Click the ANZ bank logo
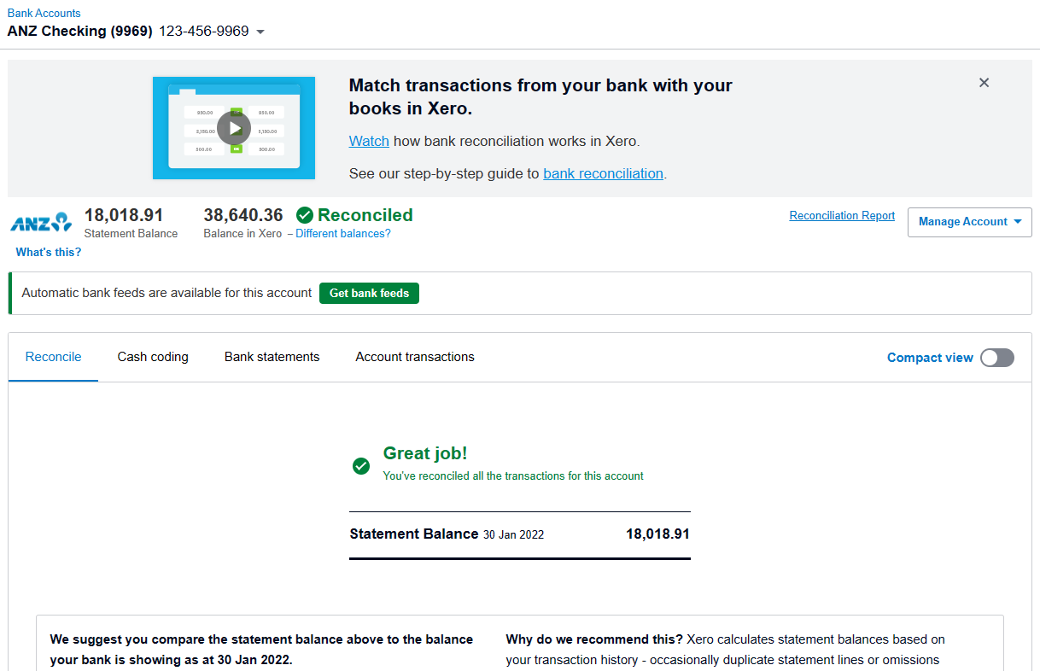Viewport: 1040px width, 671px height. point(41,223)
